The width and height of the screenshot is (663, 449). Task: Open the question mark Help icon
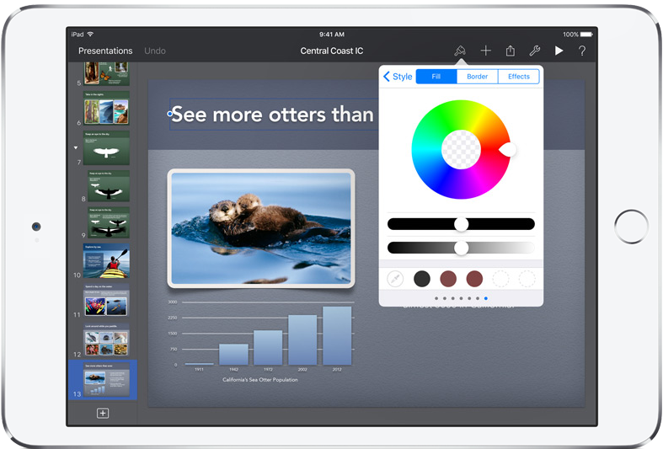coord(582,51)
